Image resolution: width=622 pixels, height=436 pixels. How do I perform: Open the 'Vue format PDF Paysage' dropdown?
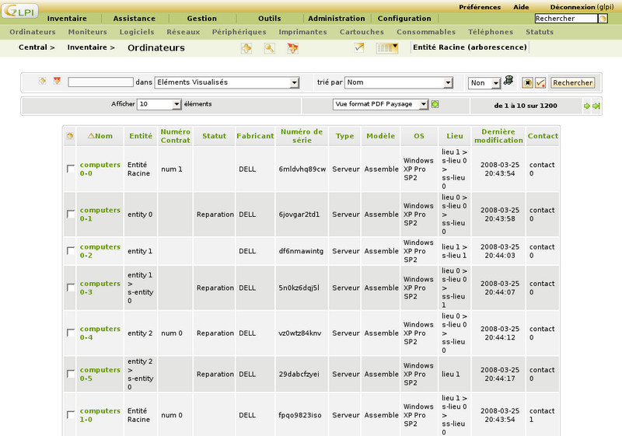380,104
